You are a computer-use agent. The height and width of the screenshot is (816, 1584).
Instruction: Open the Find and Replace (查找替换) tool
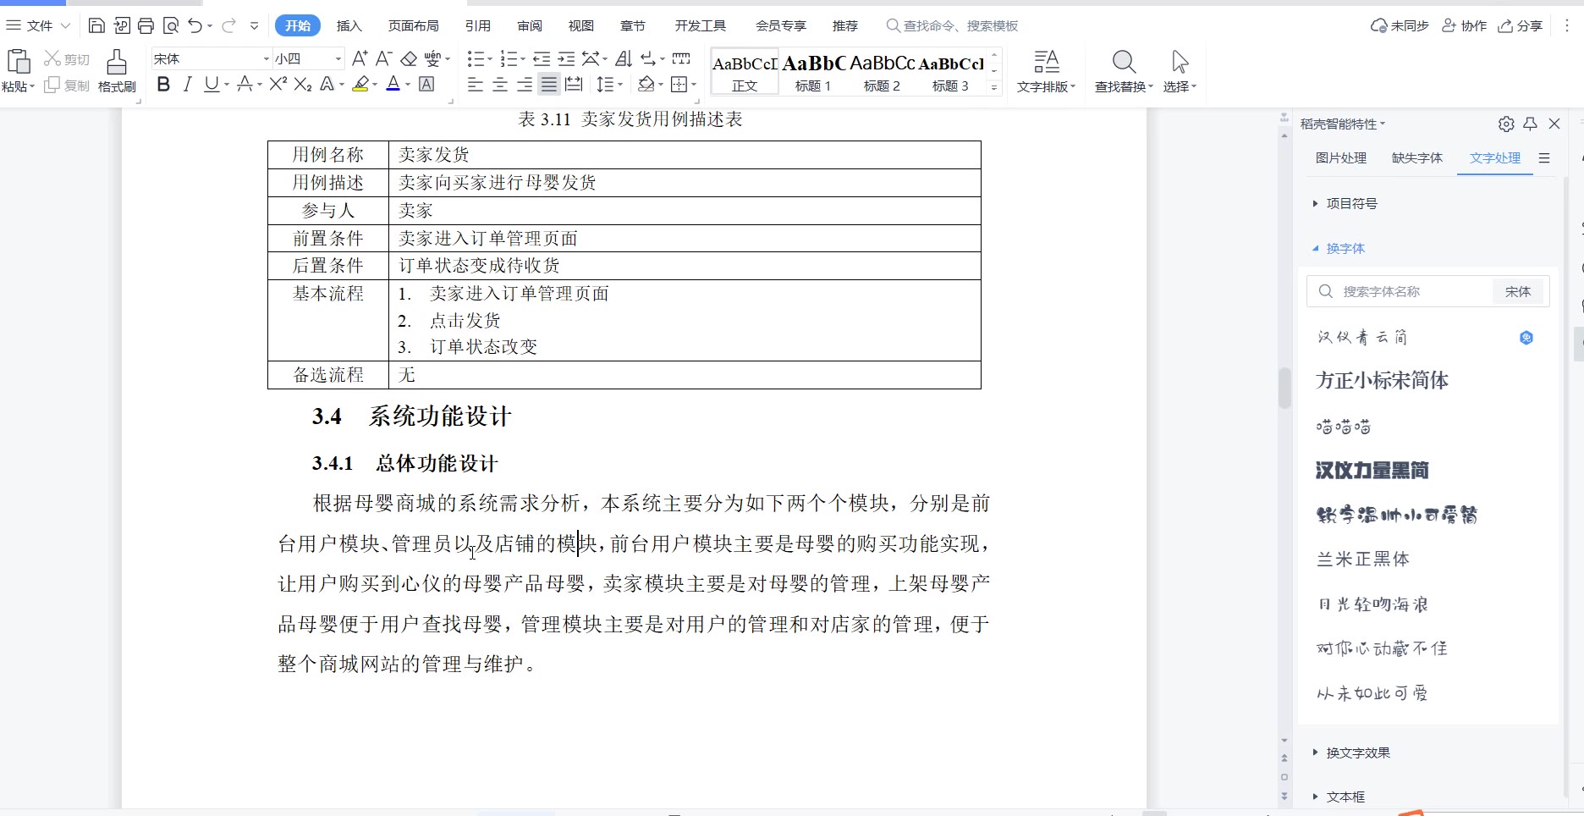pos(1124,71)
